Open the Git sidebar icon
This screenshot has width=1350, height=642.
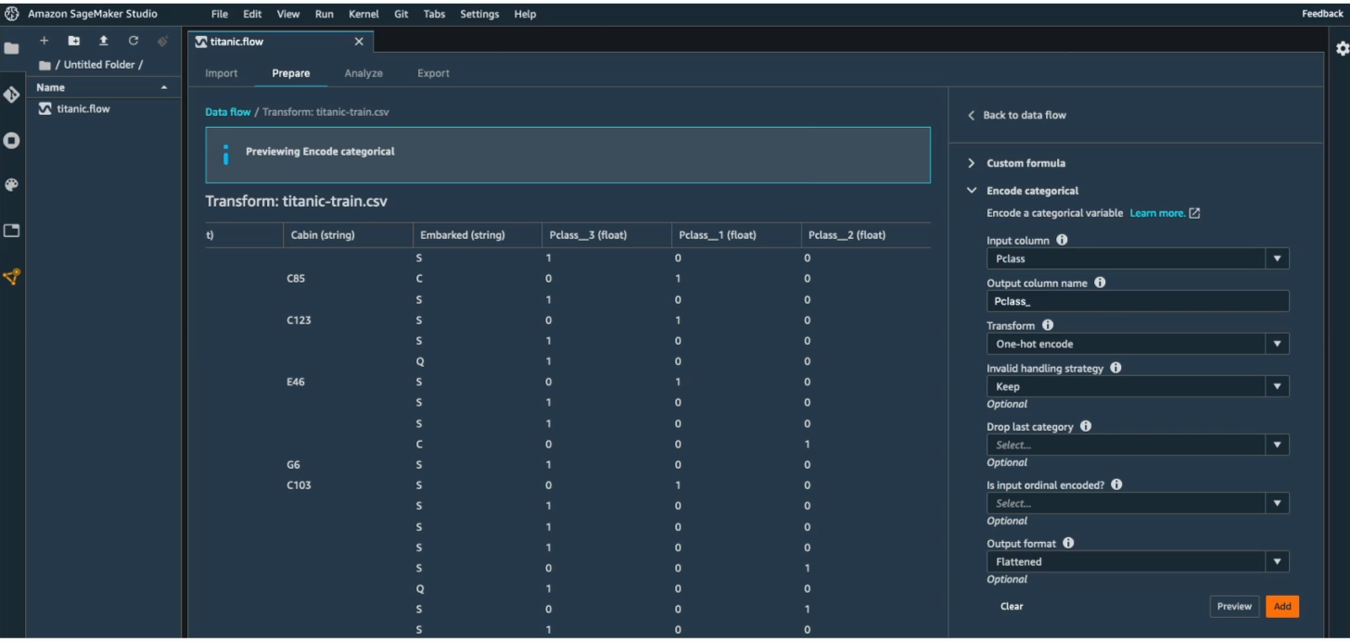pyautogui.click(x=11, y=94)
